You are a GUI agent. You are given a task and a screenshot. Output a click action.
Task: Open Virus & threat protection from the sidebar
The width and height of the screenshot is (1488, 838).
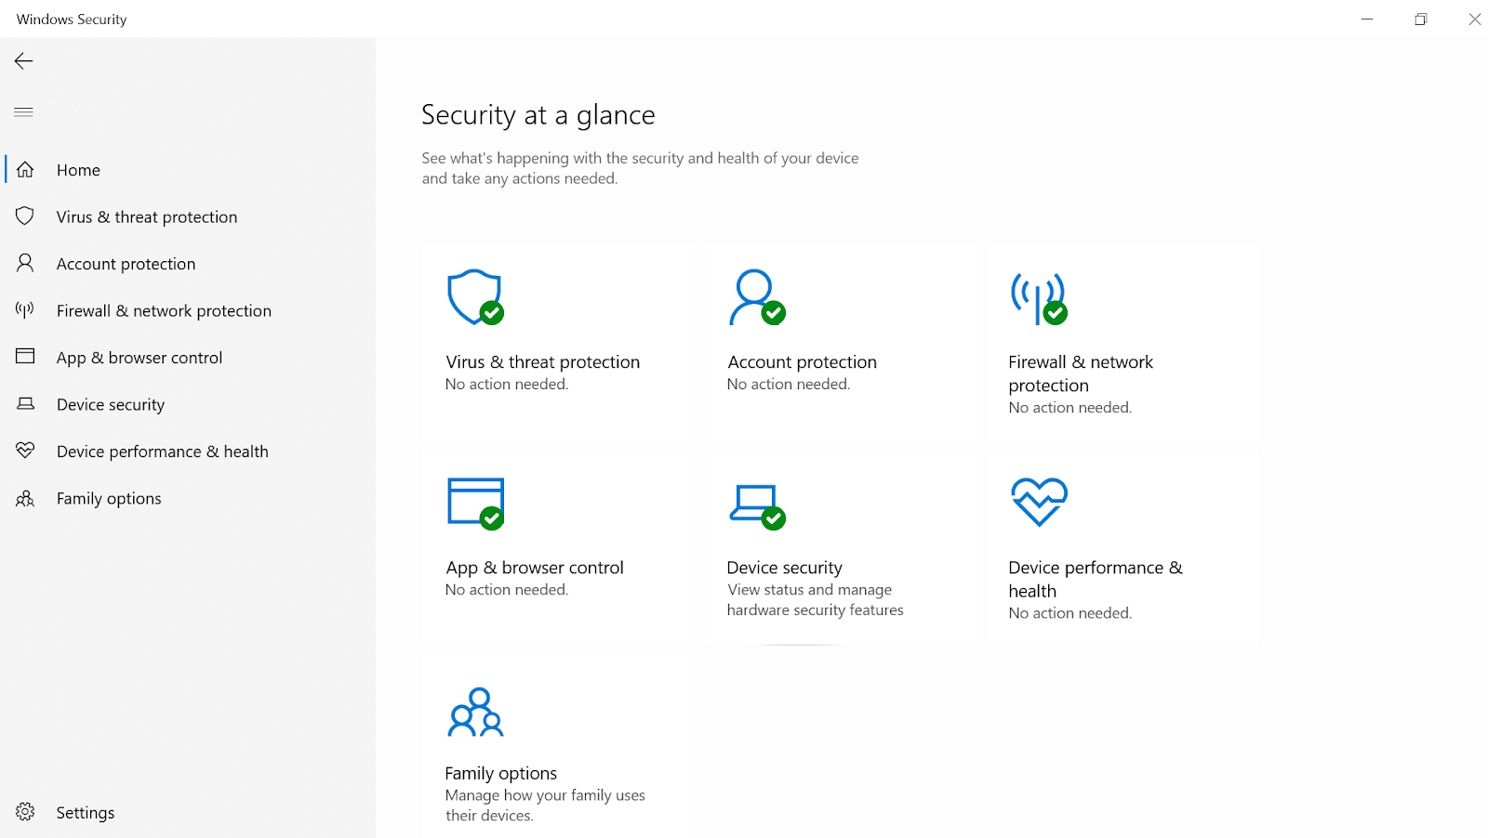pos(146,216)
